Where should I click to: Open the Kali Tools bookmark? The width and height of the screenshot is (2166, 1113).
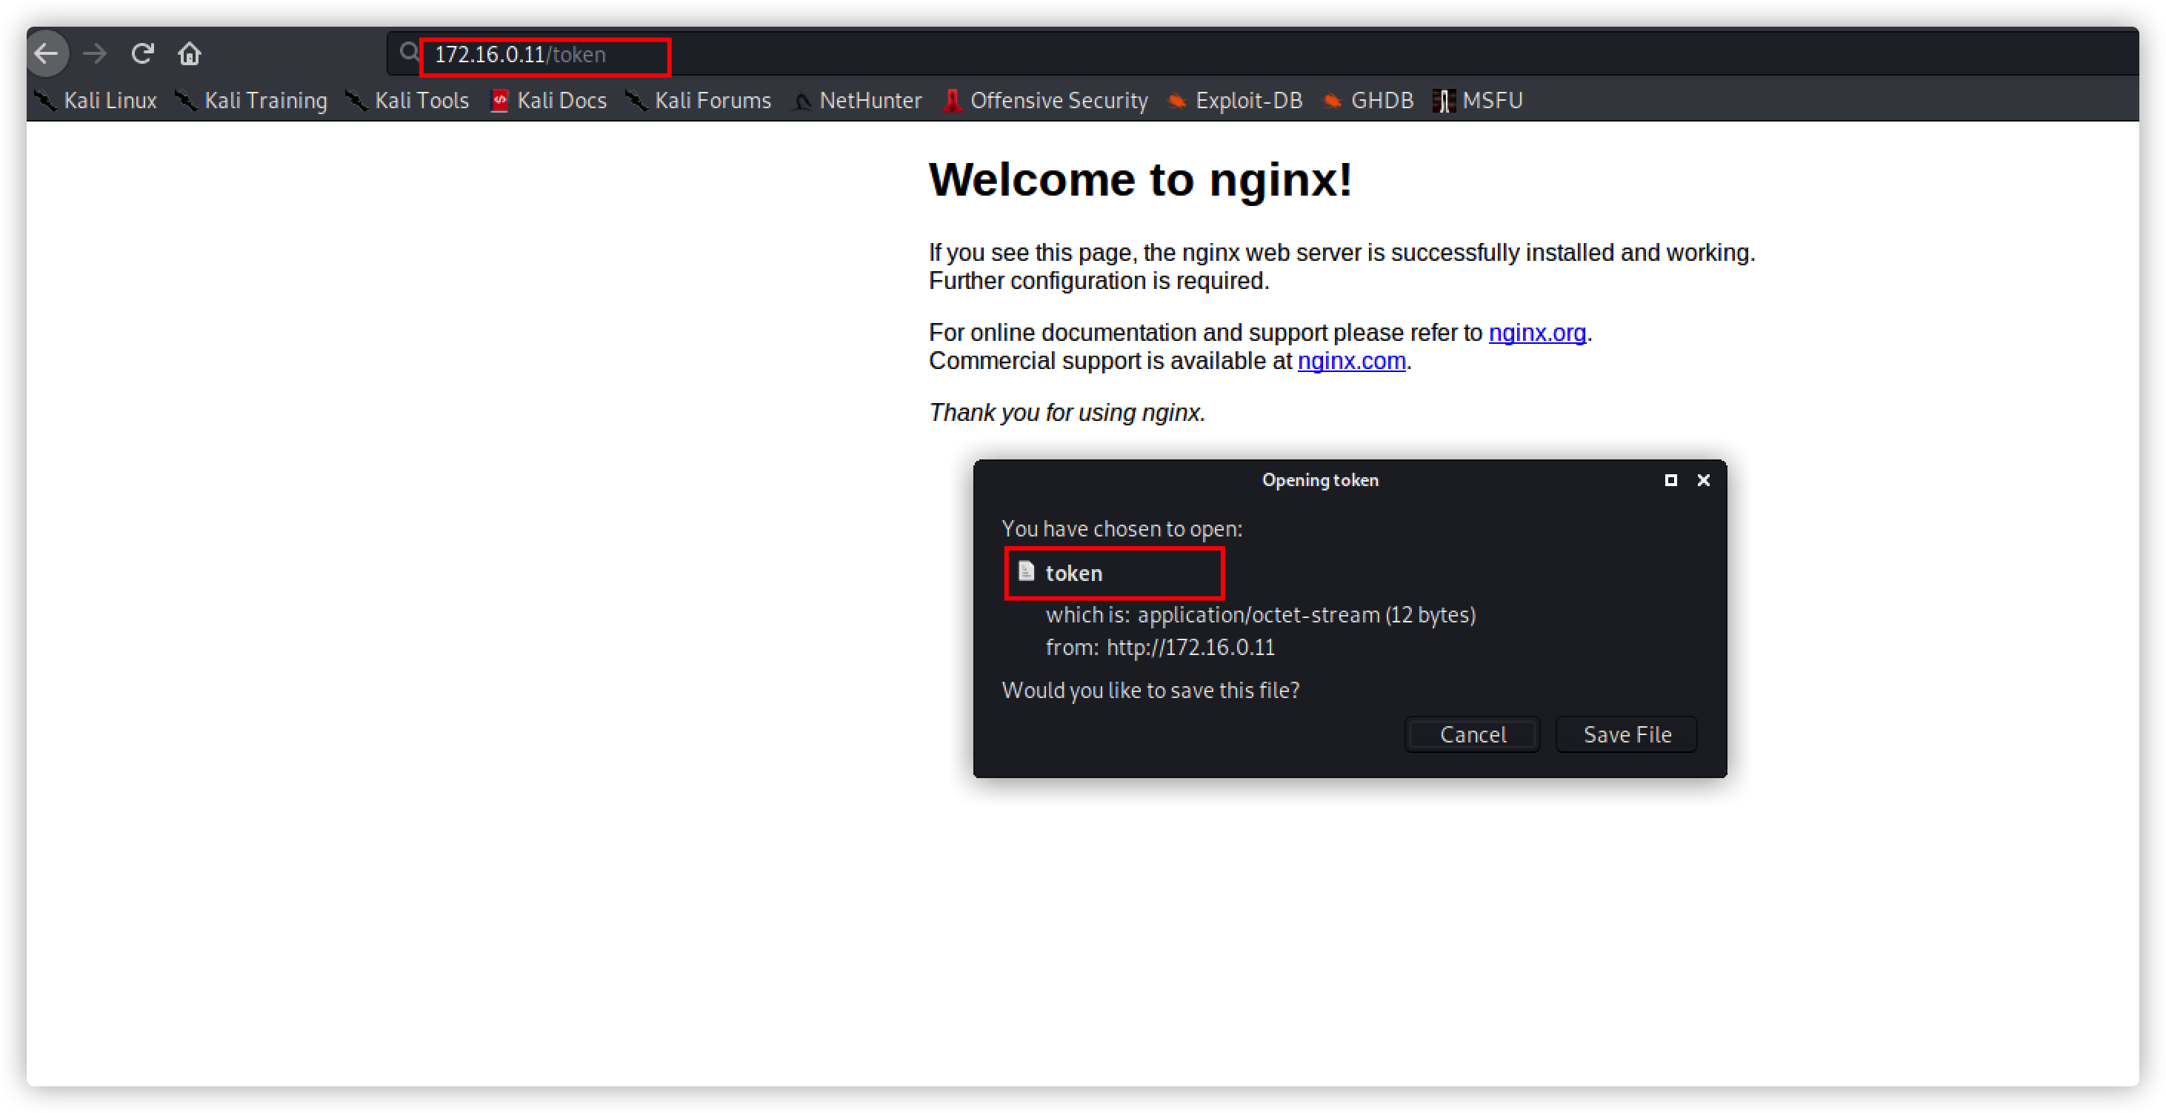coord(407,100)
